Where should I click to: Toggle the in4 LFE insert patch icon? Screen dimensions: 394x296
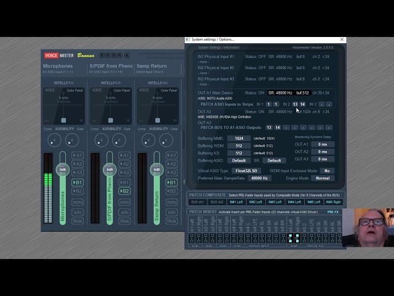[x=255, y=238]
